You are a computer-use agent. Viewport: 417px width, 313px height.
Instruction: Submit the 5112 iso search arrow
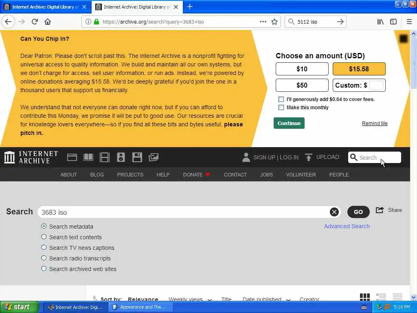340,22
